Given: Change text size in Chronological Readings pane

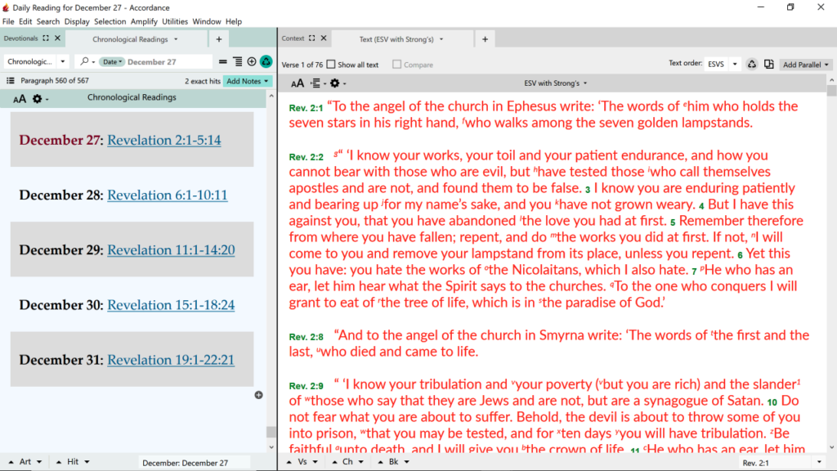Looking at the screenshot, I should pos(20,99).
